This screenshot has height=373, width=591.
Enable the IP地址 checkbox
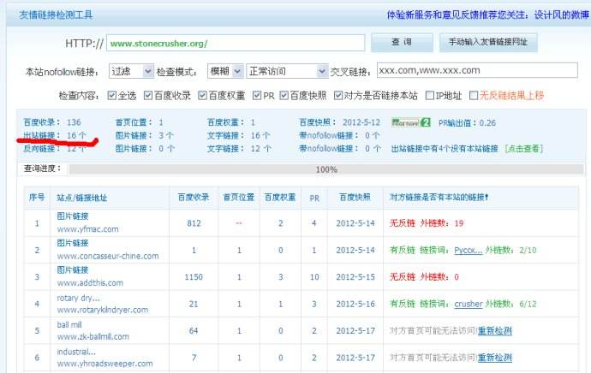pyautogui.click(x=431, y=96)
